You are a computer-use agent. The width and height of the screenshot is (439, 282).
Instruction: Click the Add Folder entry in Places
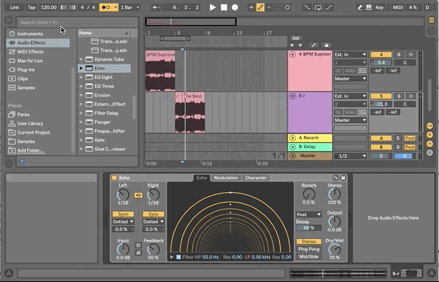pos(30,150)
